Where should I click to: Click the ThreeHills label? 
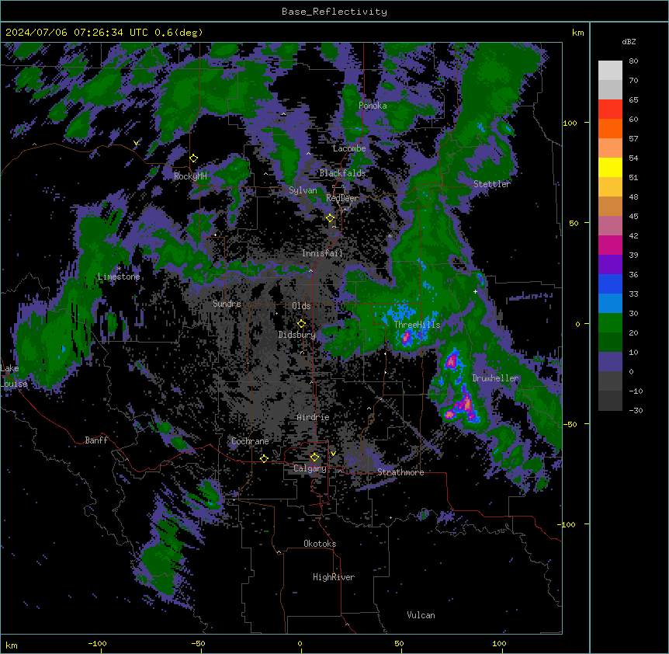(418, 325)
